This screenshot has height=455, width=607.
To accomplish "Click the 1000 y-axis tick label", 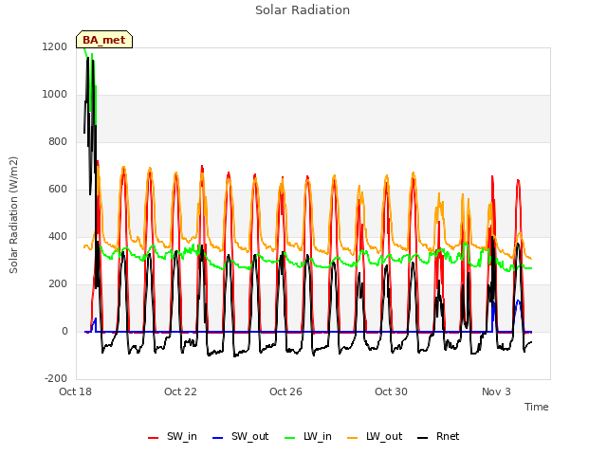I will point(55,95).
